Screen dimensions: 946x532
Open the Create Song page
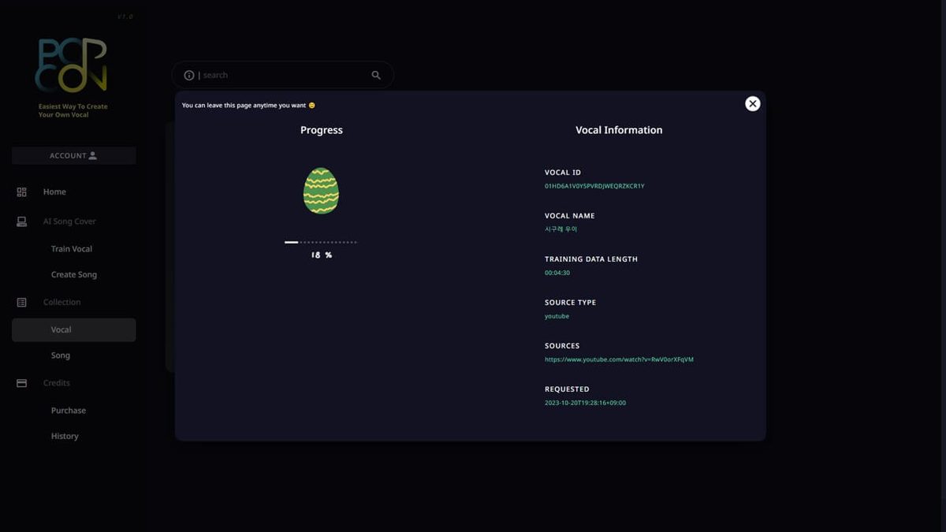pyautogui.click(x=74, y=275)
